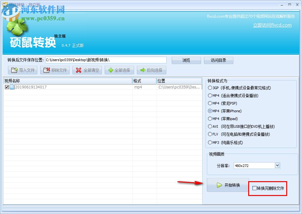Click the red 全部清空 clear-all icon

[x=77, y=70]
